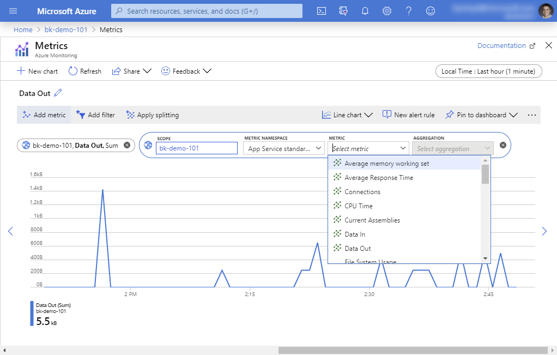Click the Scope field bk-demo-101

196,148
